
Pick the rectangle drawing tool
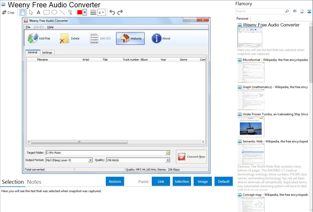click(x=46, y=12)
